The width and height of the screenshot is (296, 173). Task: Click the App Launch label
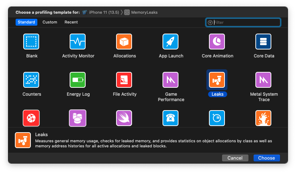point(171,56)
